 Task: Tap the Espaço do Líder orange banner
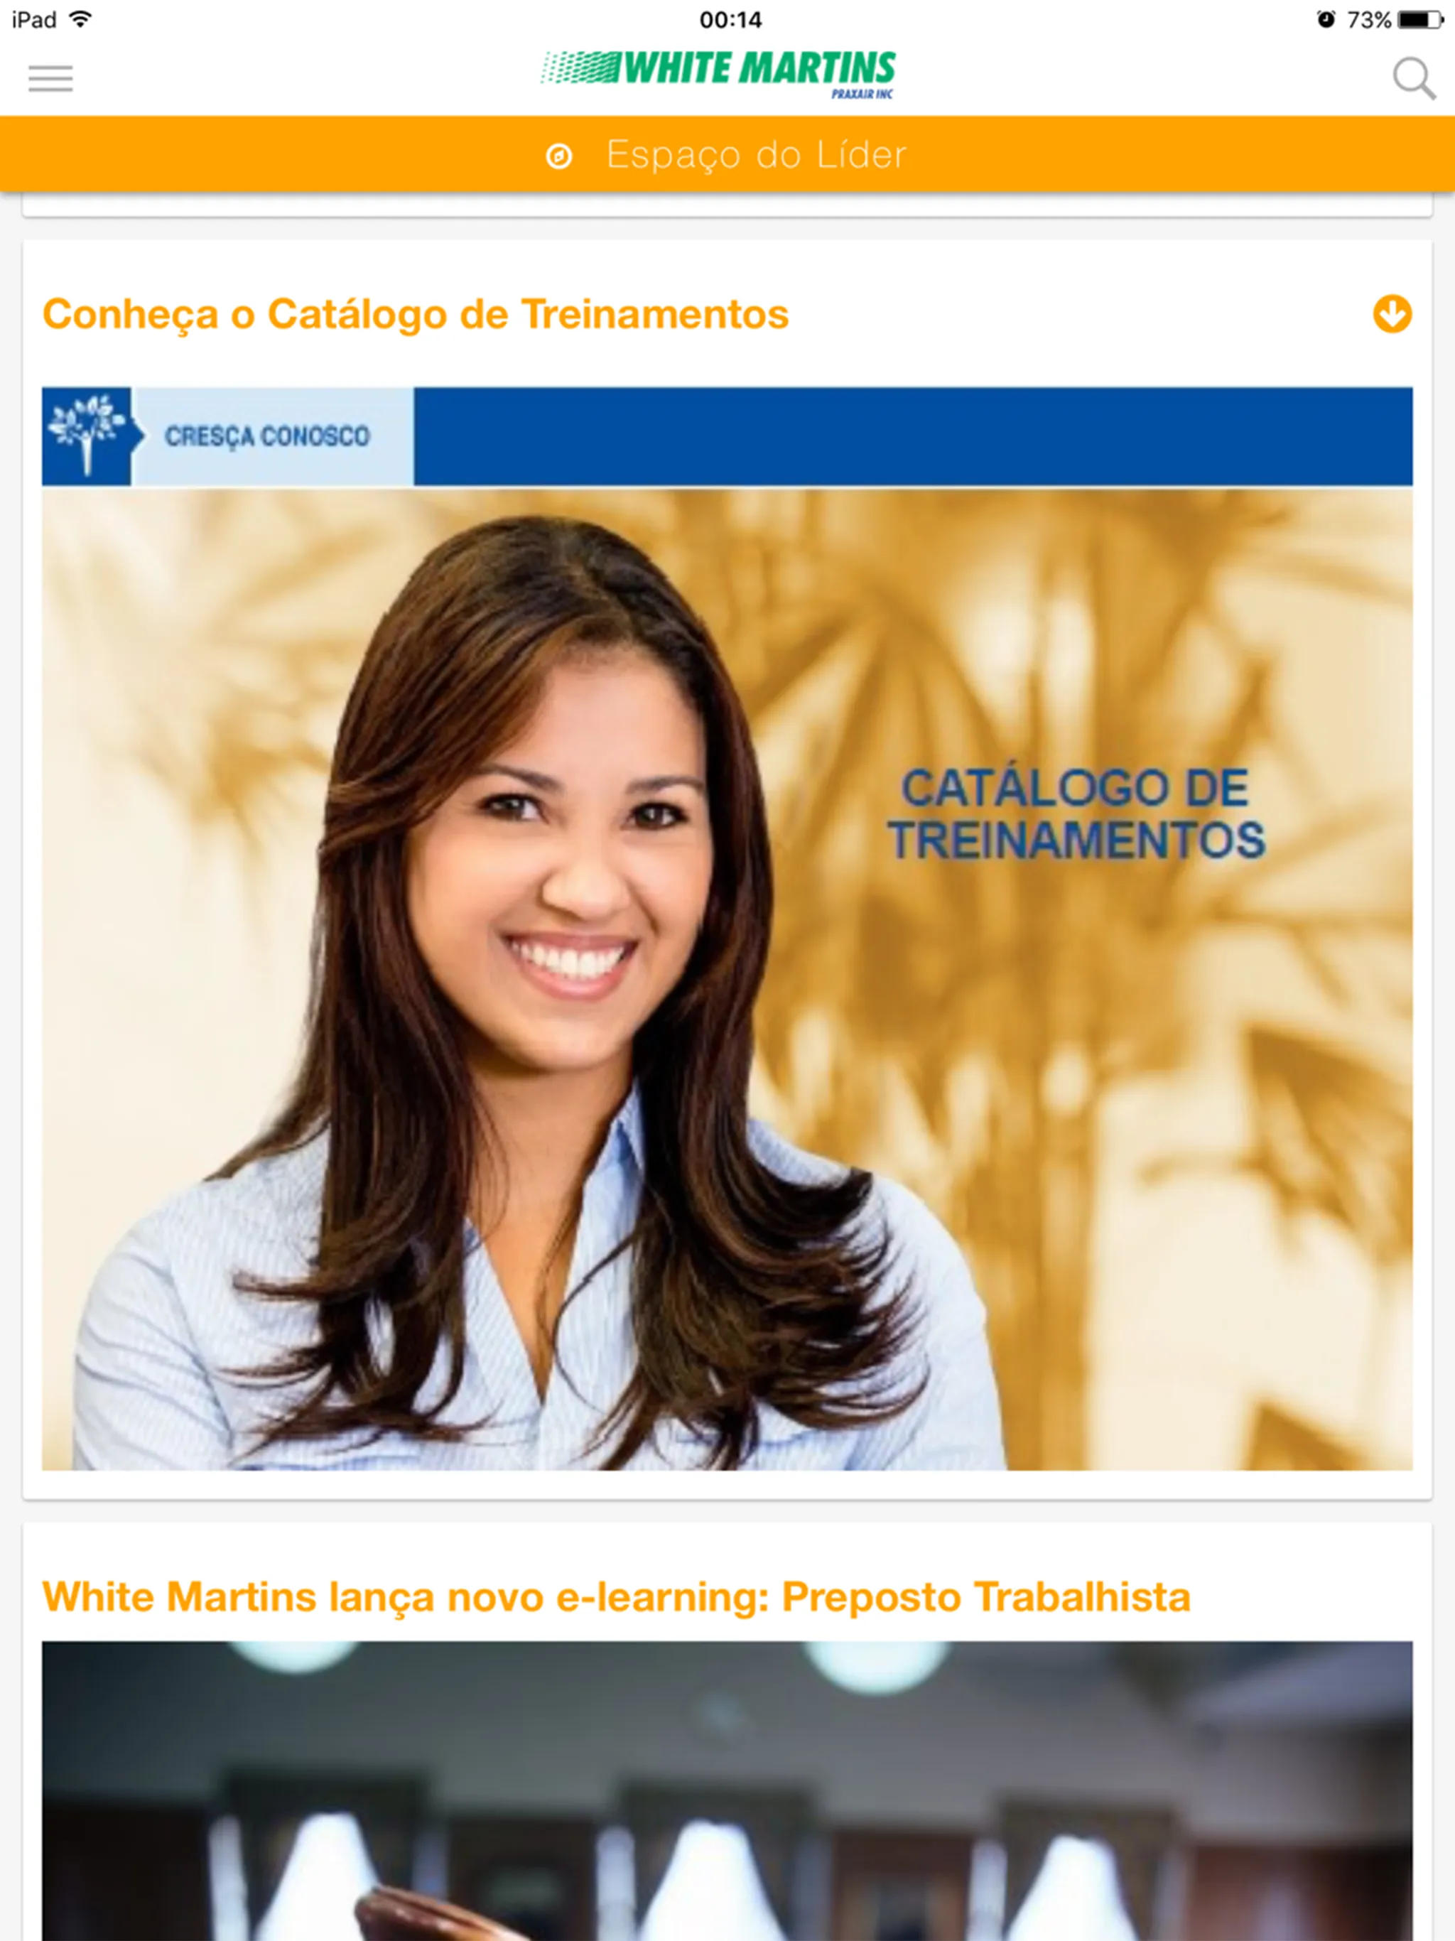(727, 153)
